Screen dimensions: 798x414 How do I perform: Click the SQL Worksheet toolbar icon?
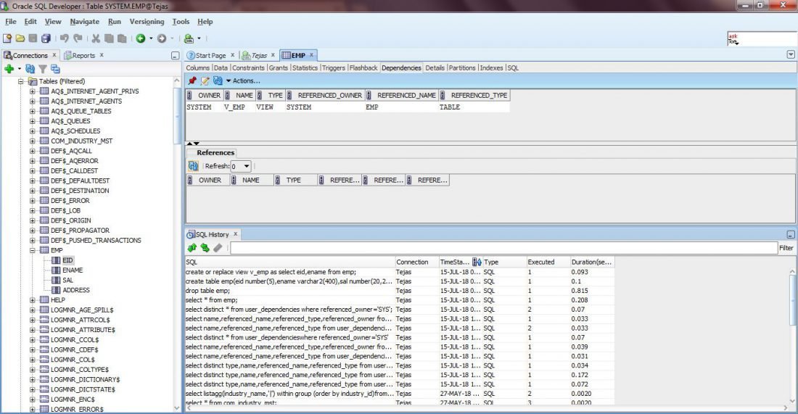click(x=189, y=38)
